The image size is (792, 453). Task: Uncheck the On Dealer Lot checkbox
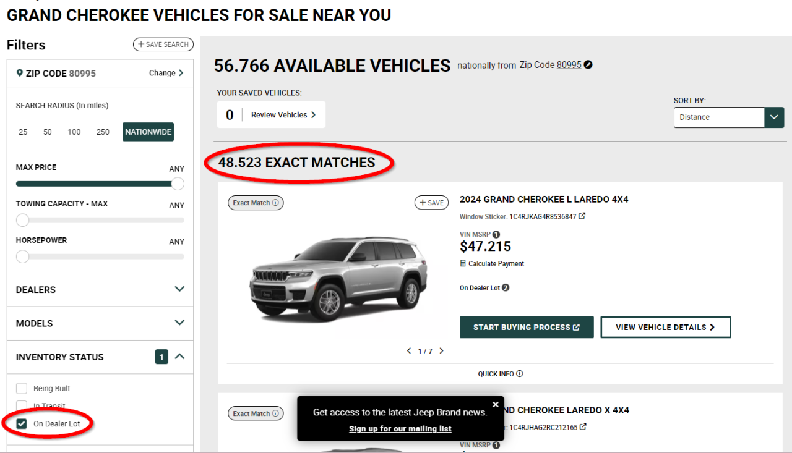click(x=22, y=424)
